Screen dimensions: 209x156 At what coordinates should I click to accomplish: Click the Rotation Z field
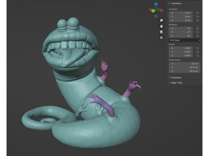point(181,36)
